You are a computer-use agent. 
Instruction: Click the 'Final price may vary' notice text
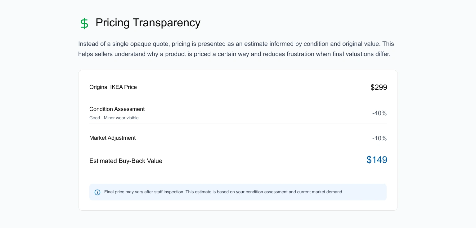click(x=223, y=192)
